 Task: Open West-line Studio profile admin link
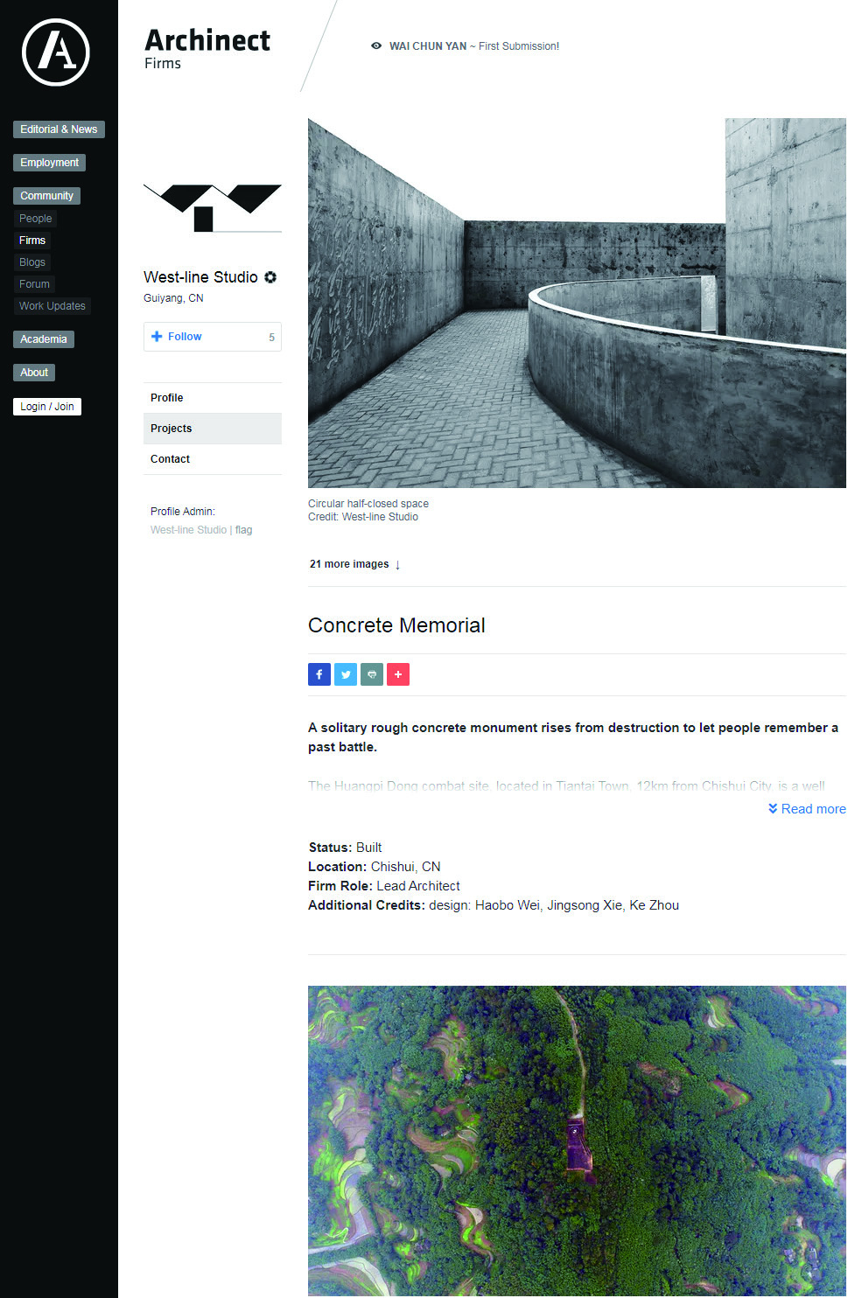(188, 530)
